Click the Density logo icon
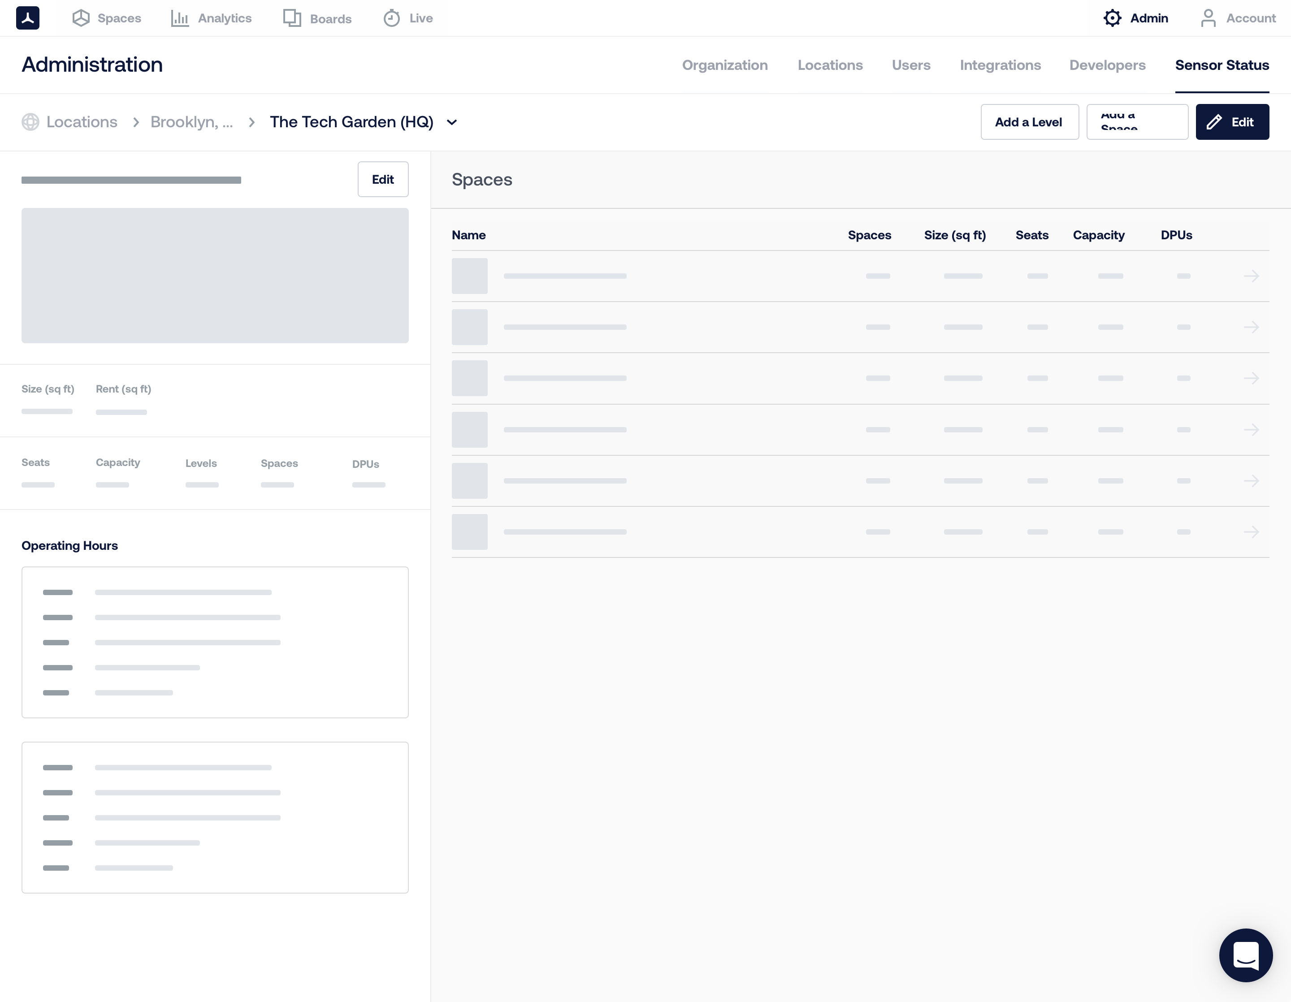1291x1002 pixels. [x=28, y=18]
